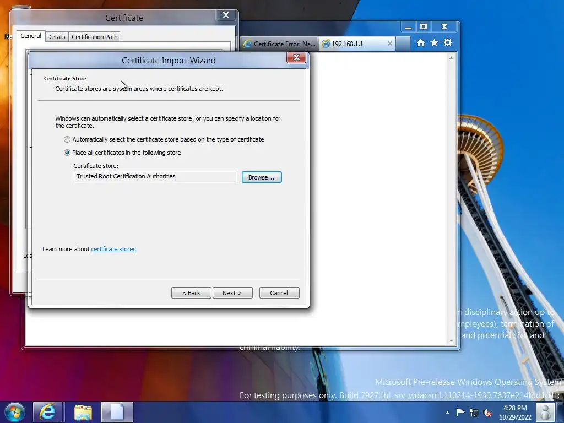Open Internet Explorer Tools gear
This screenshot has height=423, width=564.
(x=448, y=43)
